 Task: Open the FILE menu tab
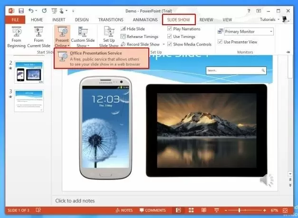coord(15,19)
